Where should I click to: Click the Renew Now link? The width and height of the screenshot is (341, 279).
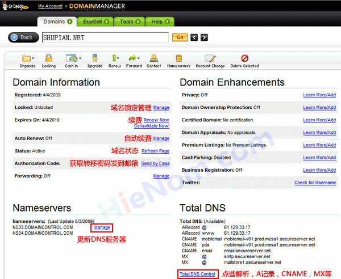(156, 120)
